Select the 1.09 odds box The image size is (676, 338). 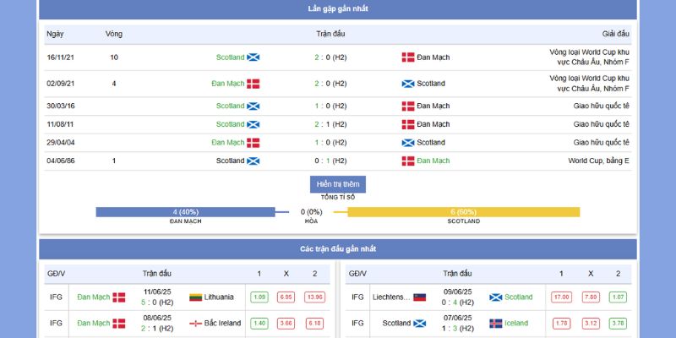pos(259,297)
